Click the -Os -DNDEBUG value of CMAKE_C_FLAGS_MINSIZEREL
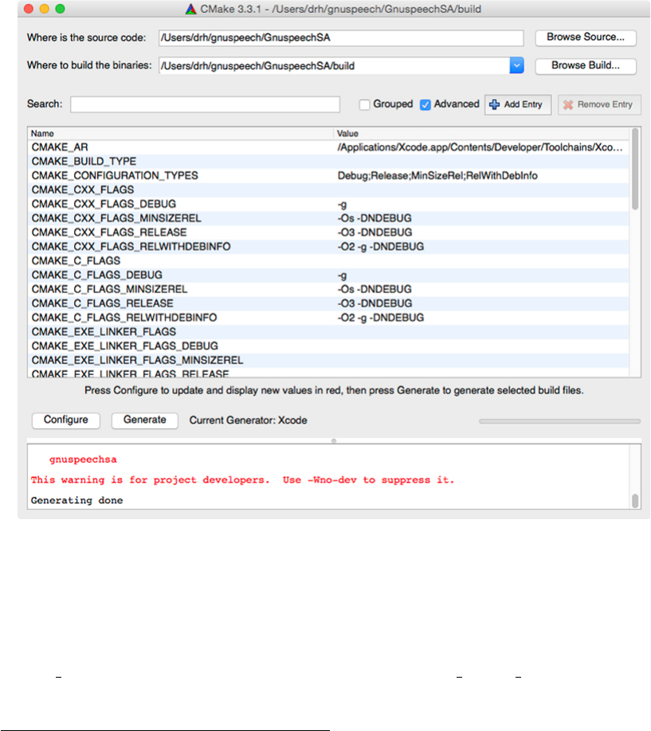This screenshot has height=731, width=651. click(x=375, y=289)
